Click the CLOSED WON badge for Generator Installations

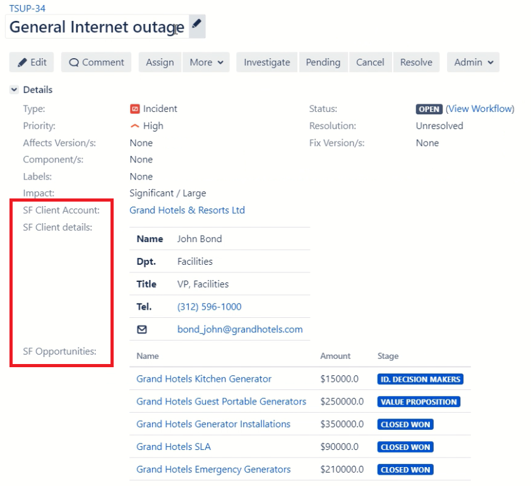tap(405, 425)
